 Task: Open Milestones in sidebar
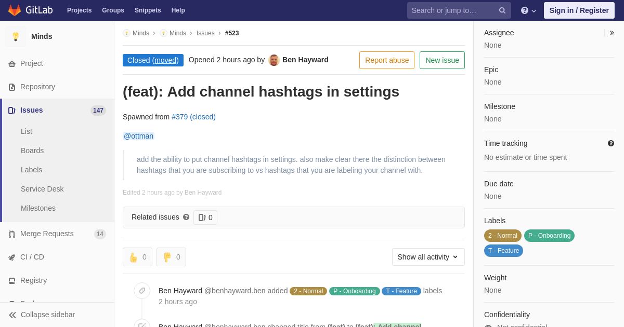[38, 208]
